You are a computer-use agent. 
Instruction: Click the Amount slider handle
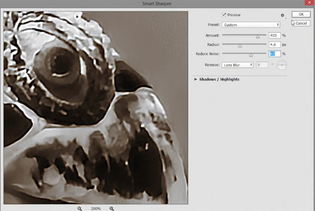pos(258,37)
